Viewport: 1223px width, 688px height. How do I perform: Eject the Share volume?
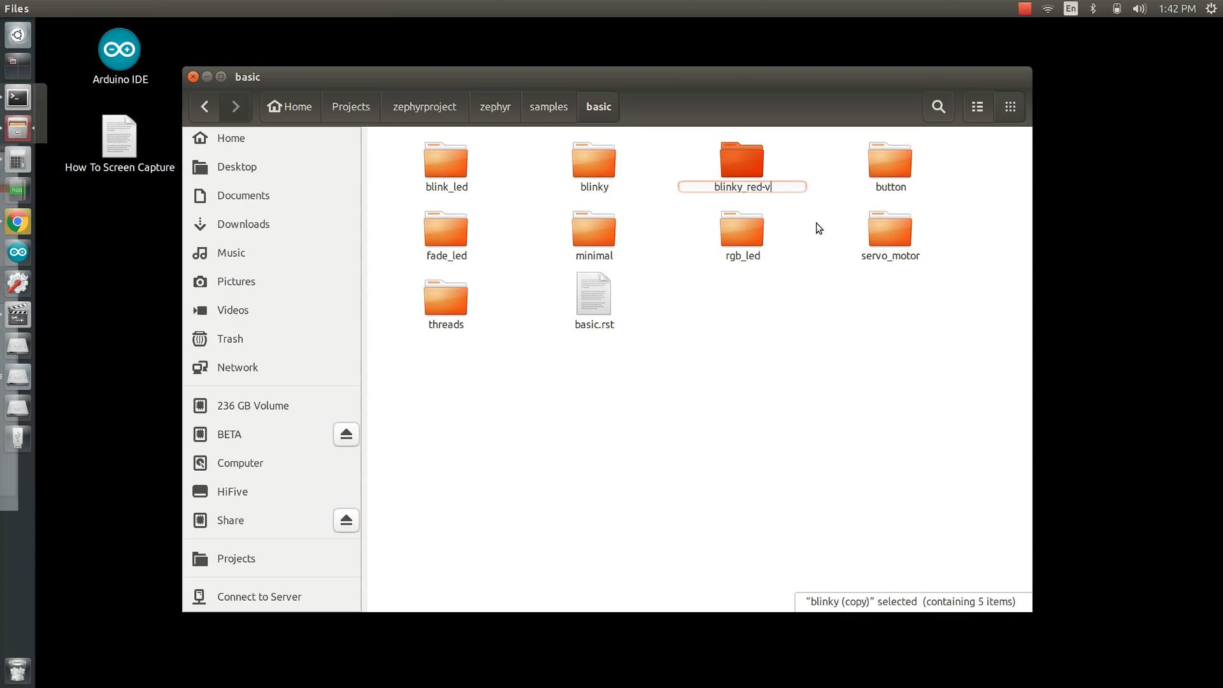pyautogui.click(x=345, y=520)
